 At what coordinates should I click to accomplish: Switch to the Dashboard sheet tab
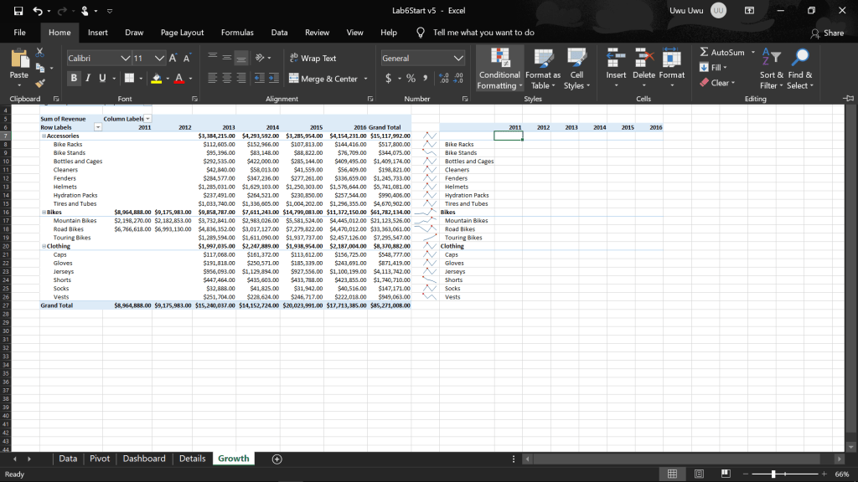[144, 459]
